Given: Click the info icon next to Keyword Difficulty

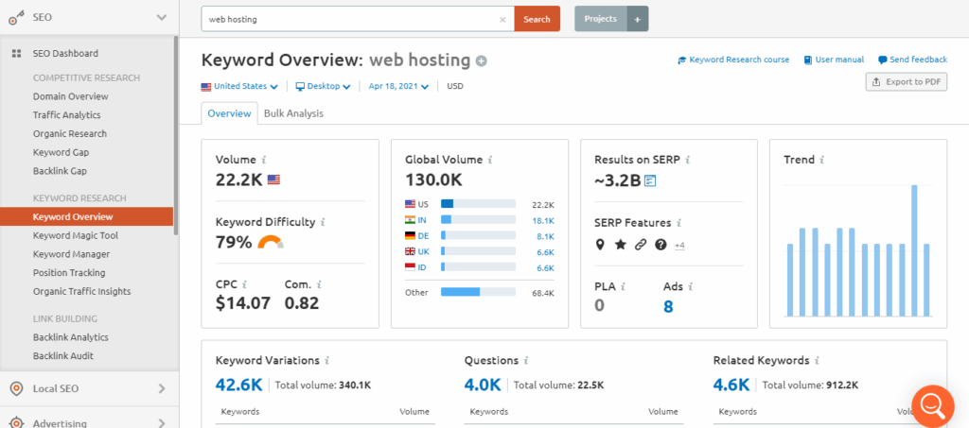Looking at the screenshot, I should 323,222.
